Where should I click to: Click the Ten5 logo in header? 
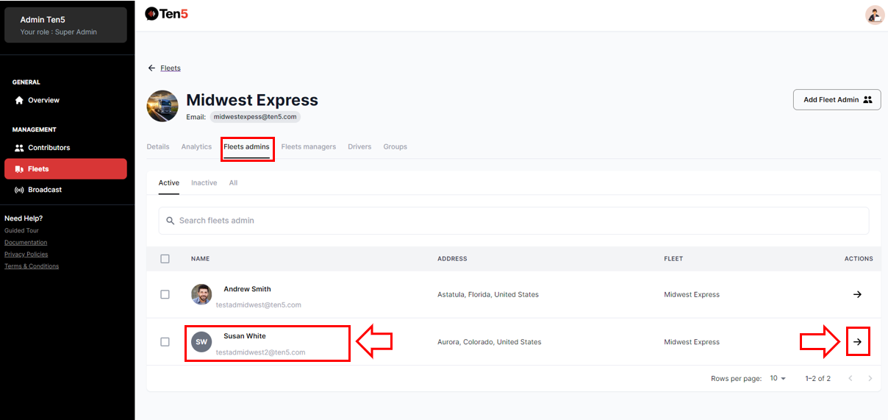coord(167,13)
